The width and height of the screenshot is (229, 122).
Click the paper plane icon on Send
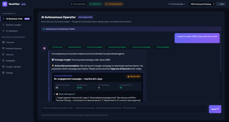coord(218,109)
